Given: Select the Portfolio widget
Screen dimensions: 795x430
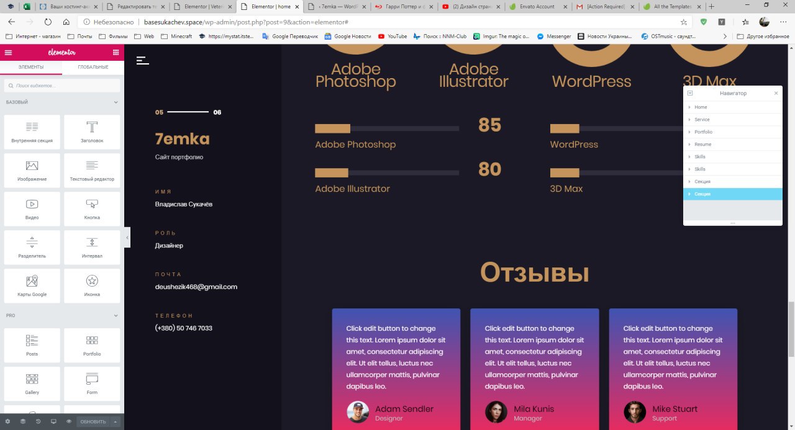Looking at the screenshot, I should point(92,346).
